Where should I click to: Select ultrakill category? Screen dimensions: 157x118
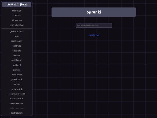point(17,70)
